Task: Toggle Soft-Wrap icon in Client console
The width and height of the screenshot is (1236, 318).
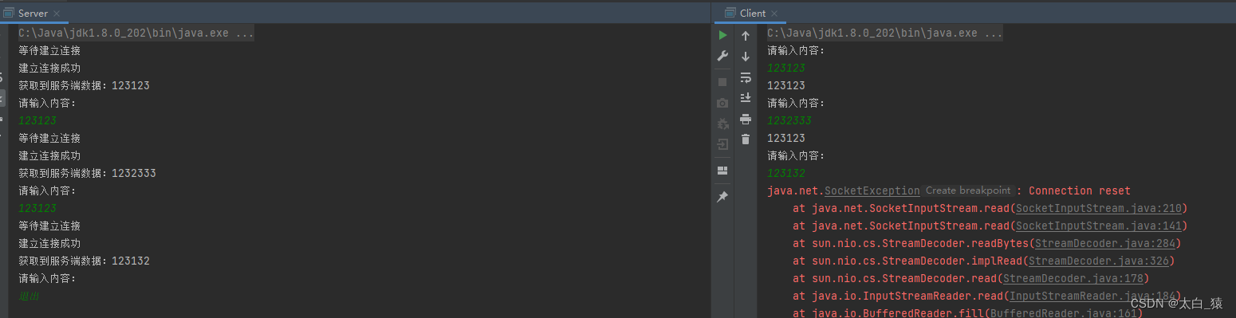Action: click(746, 77)
